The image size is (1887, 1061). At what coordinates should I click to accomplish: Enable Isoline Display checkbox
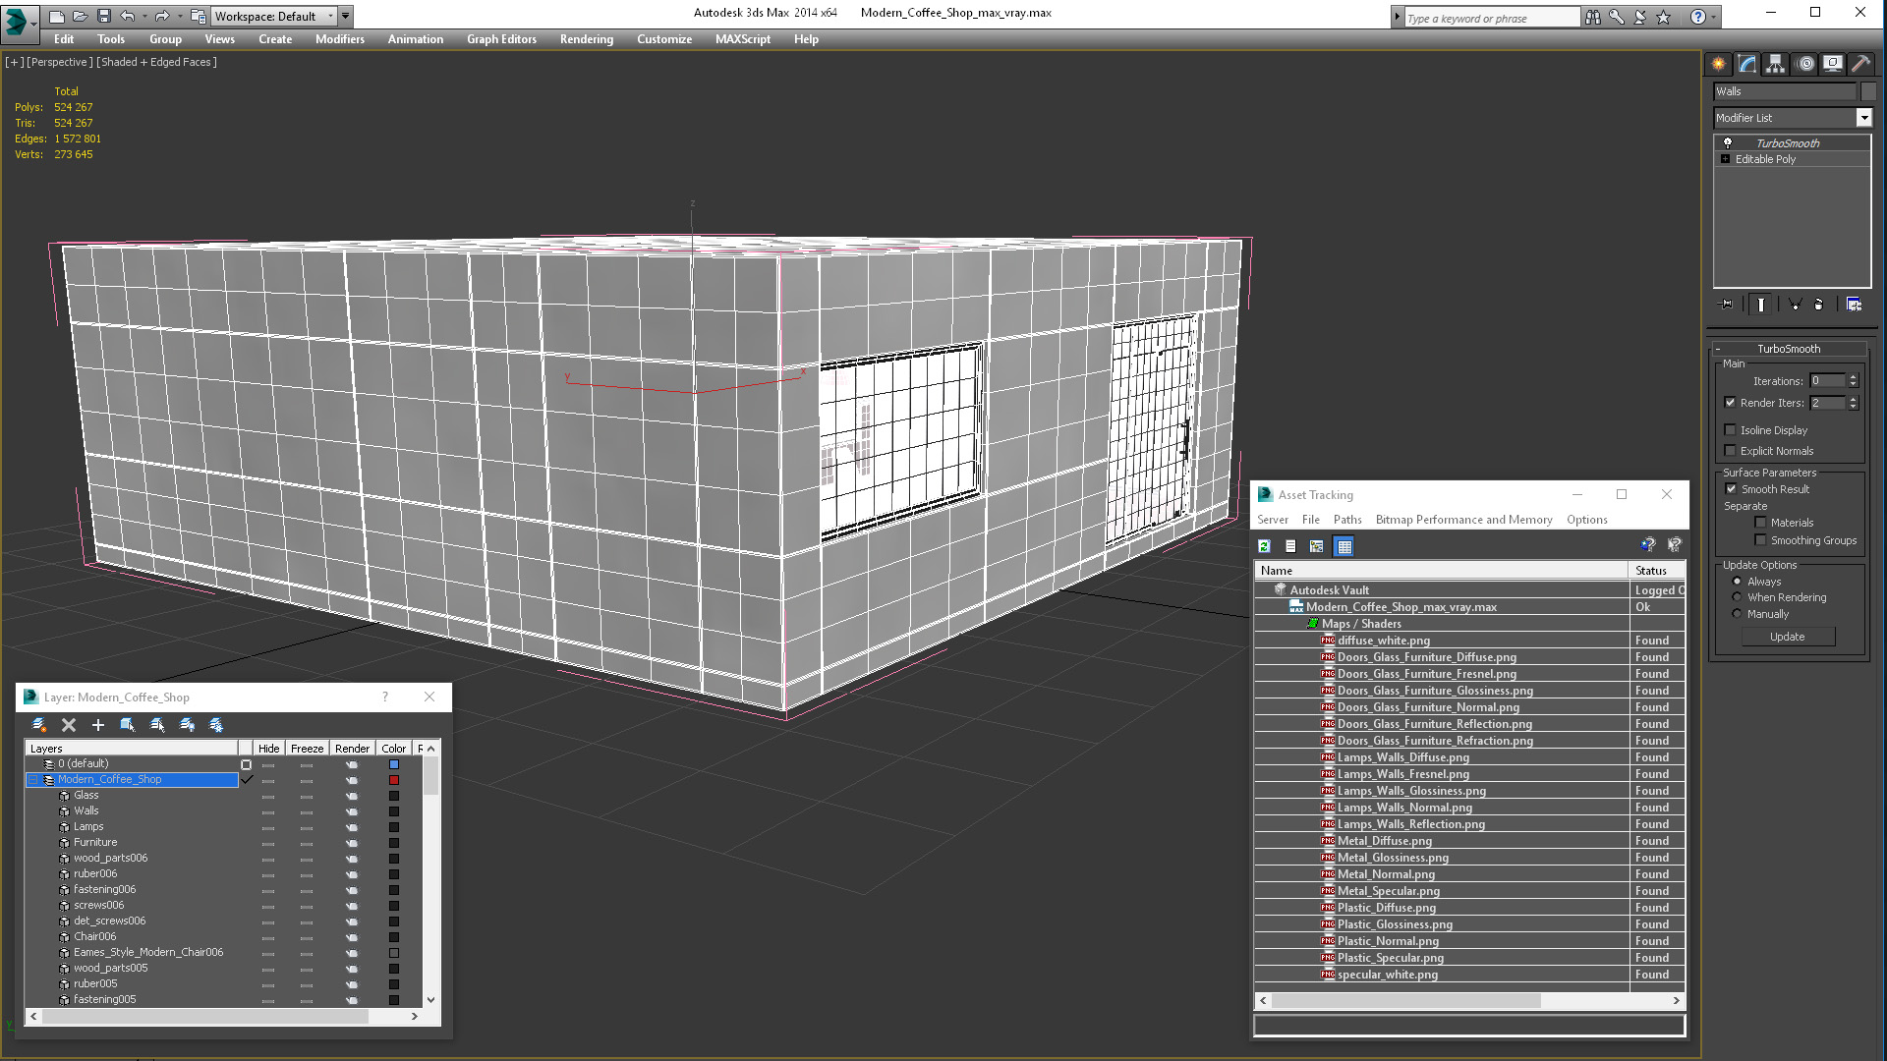tap(1730, 430)
